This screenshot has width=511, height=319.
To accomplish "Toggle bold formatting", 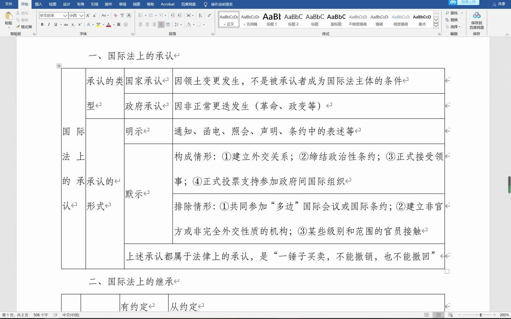I will click(42, 25).
